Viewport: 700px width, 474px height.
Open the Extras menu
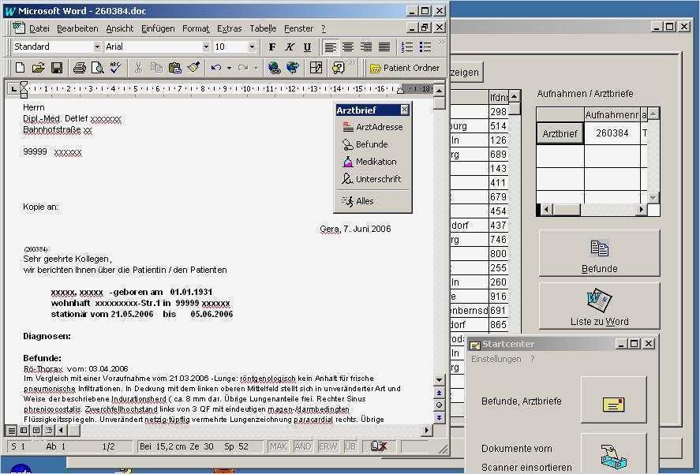229,28
